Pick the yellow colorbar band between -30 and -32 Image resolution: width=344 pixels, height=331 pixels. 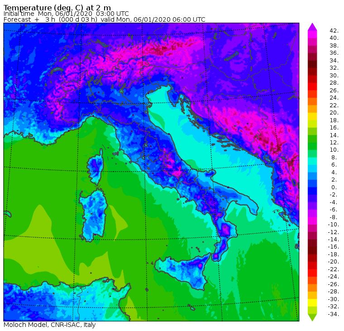tap(312, 302)
